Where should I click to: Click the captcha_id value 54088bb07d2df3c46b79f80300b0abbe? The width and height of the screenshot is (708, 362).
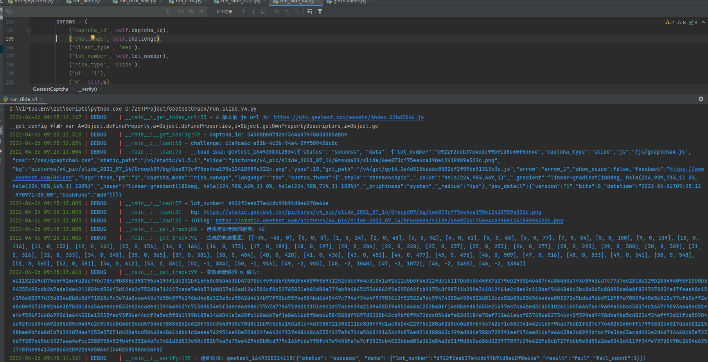point(297,134)
